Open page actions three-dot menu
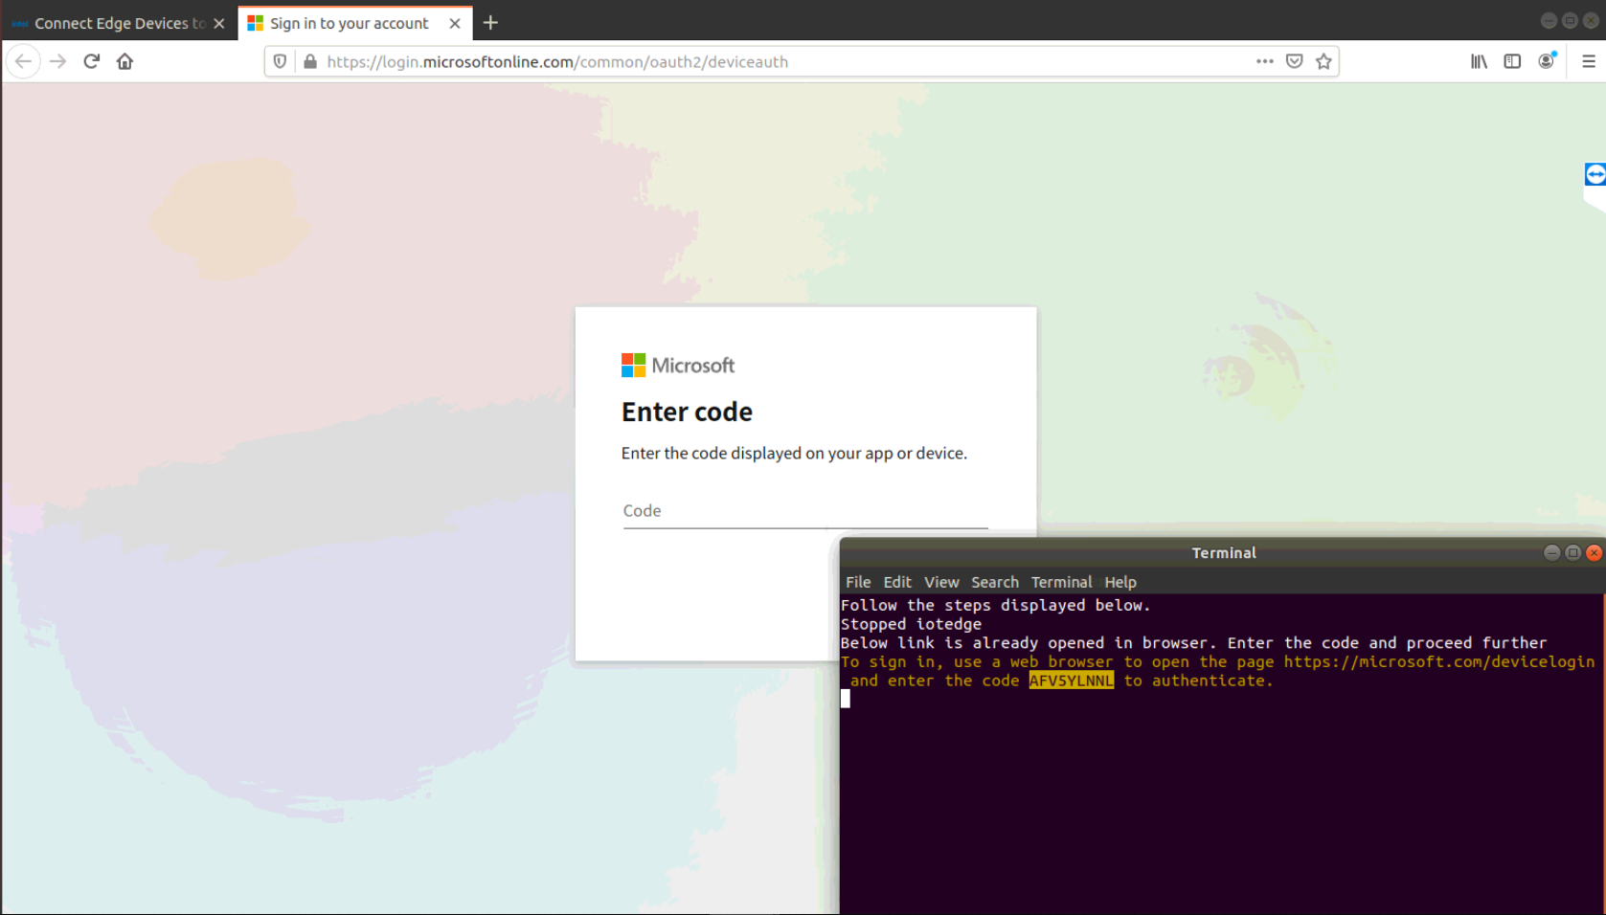The height and width of the screenshot is (915, 1606). pos(1265,61)
